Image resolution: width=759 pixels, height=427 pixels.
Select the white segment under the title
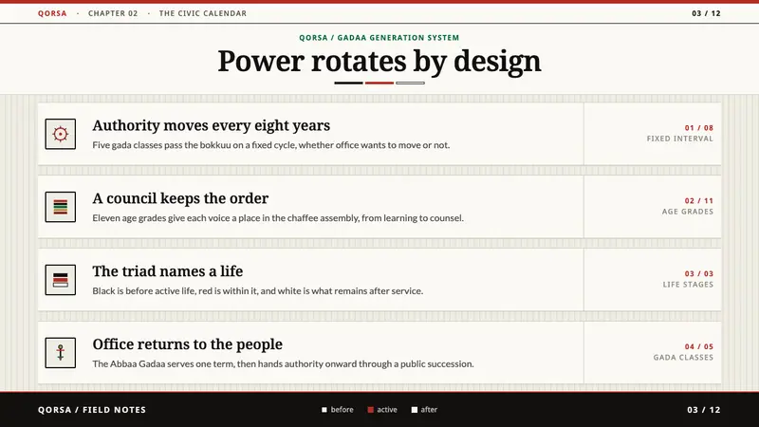coord(411,84)
